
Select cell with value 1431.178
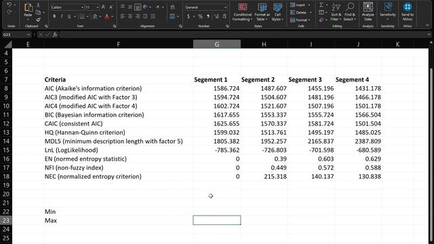359,89
